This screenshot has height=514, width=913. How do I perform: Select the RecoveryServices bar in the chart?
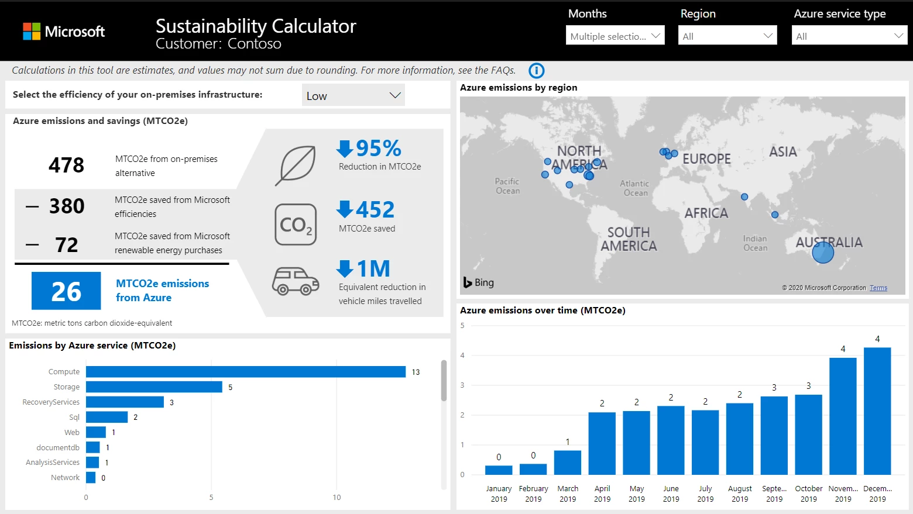[x=125, y=402]
